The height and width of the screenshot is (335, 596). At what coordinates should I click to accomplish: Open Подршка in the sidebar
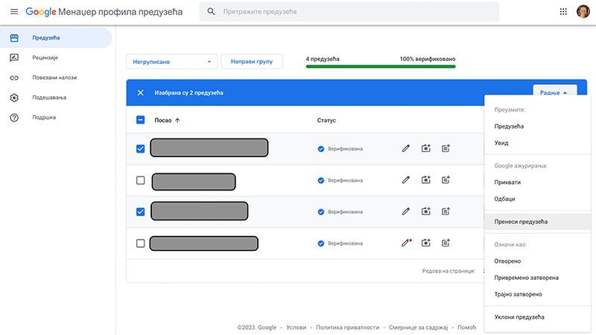coord(44,118)
